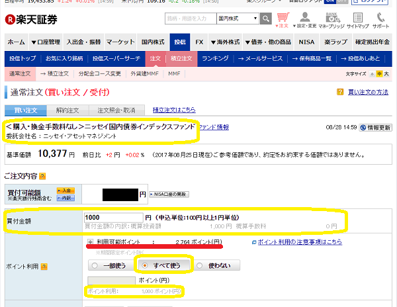Open the 国内株式 main menu tab

(153, 42)
